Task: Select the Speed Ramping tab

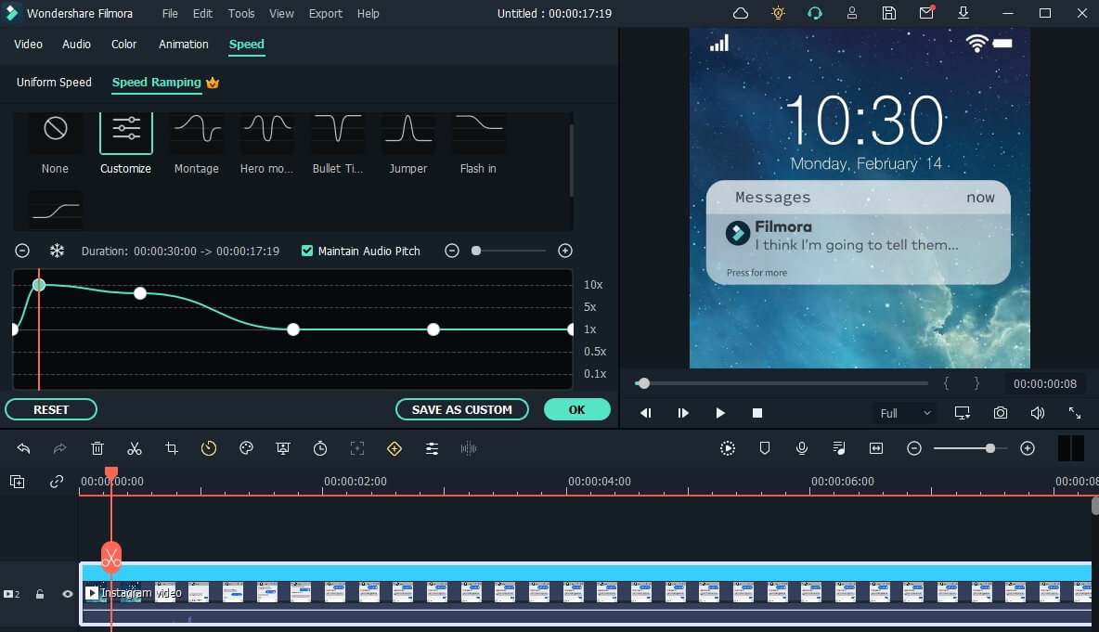Action: 156,82
